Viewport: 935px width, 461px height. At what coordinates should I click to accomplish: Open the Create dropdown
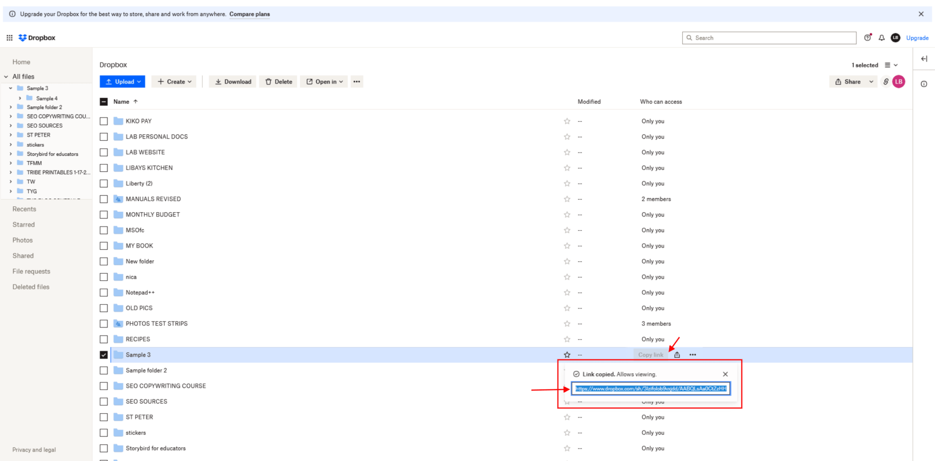174,81
